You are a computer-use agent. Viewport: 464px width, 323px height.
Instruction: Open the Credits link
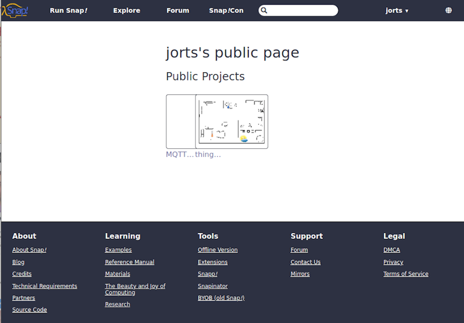tap(22, 274)
